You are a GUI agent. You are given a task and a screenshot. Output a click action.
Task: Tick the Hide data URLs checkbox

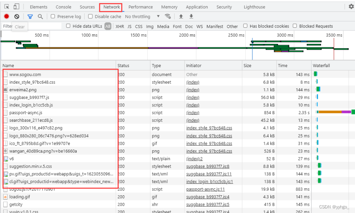(68, 26)
